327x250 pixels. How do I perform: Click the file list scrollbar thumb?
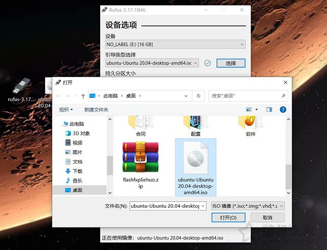(288, 177)
